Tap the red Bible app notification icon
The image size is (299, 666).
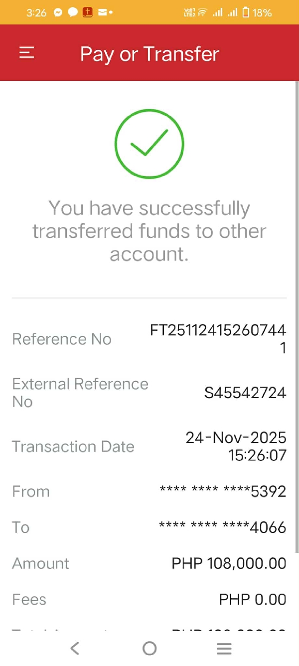click(88, 12)
